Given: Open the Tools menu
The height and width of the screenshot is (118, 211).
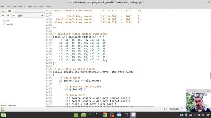Looking at the screenshot, I should point(29,7).
